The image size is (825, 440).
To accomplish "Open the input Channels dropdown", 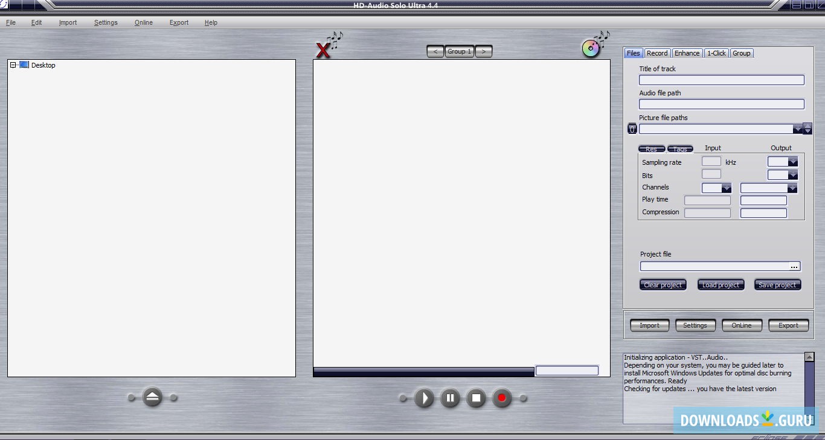I will pyautogui.click(x=727, y=188).
